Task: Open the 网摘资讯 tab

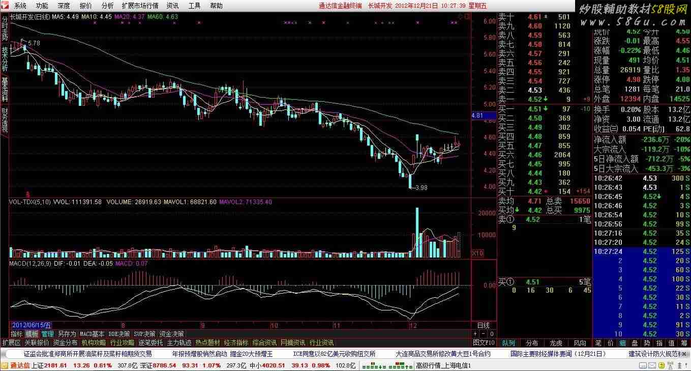Action: 293,343
